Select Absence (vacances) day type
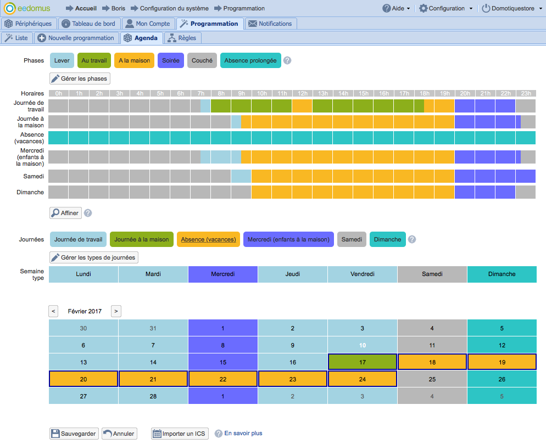The image size is (546, 444). pyautogui.click(x=208, y=239)
